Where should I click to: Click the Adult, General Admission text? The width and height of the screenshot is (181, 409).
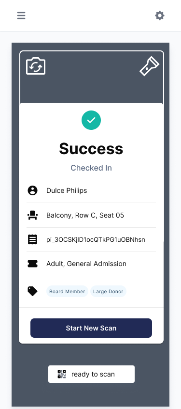point(86,264)
